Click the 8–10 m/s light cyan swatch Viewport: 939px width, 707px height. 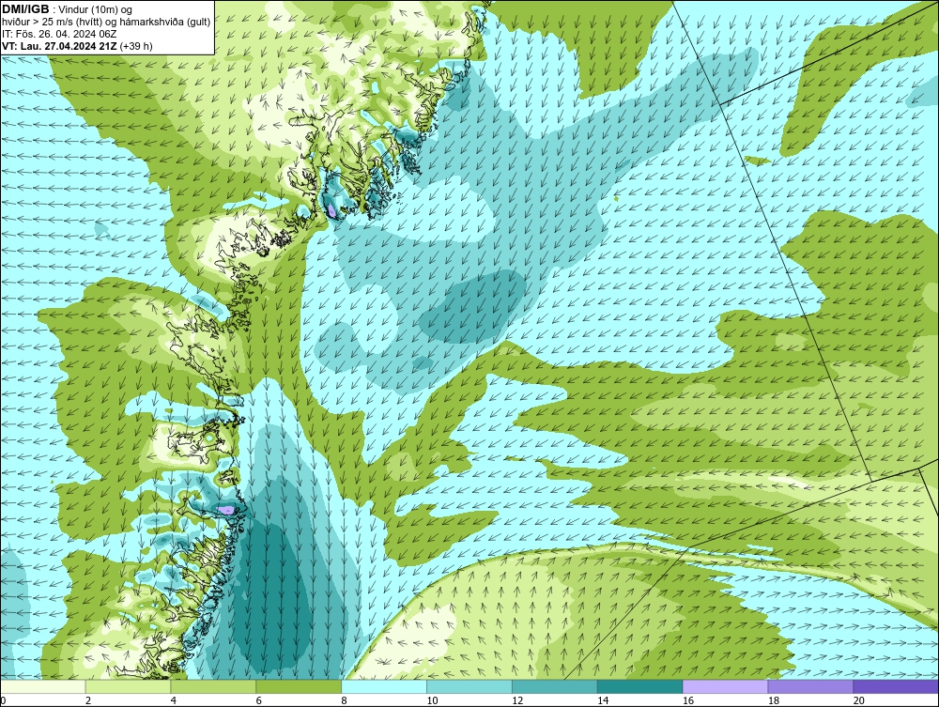[384, 686]
